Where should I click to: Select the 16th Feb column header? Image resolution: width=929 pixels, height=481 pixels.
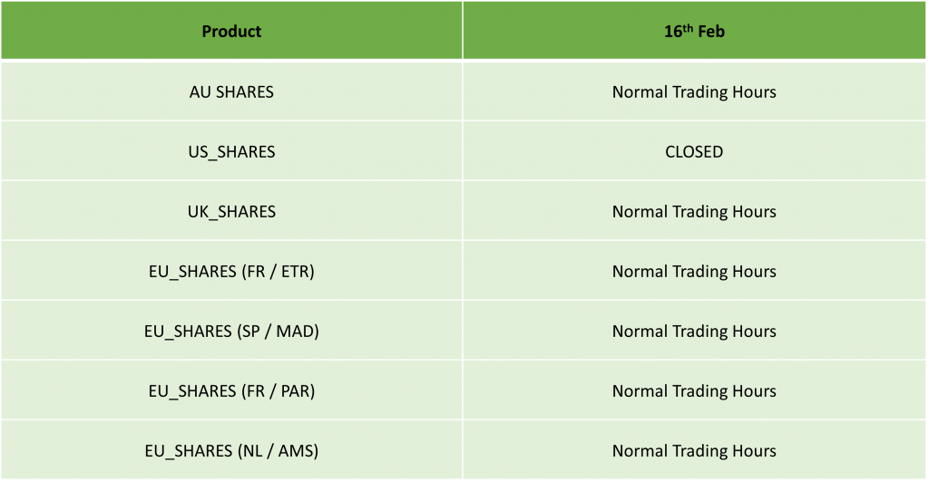coord(694,32)
